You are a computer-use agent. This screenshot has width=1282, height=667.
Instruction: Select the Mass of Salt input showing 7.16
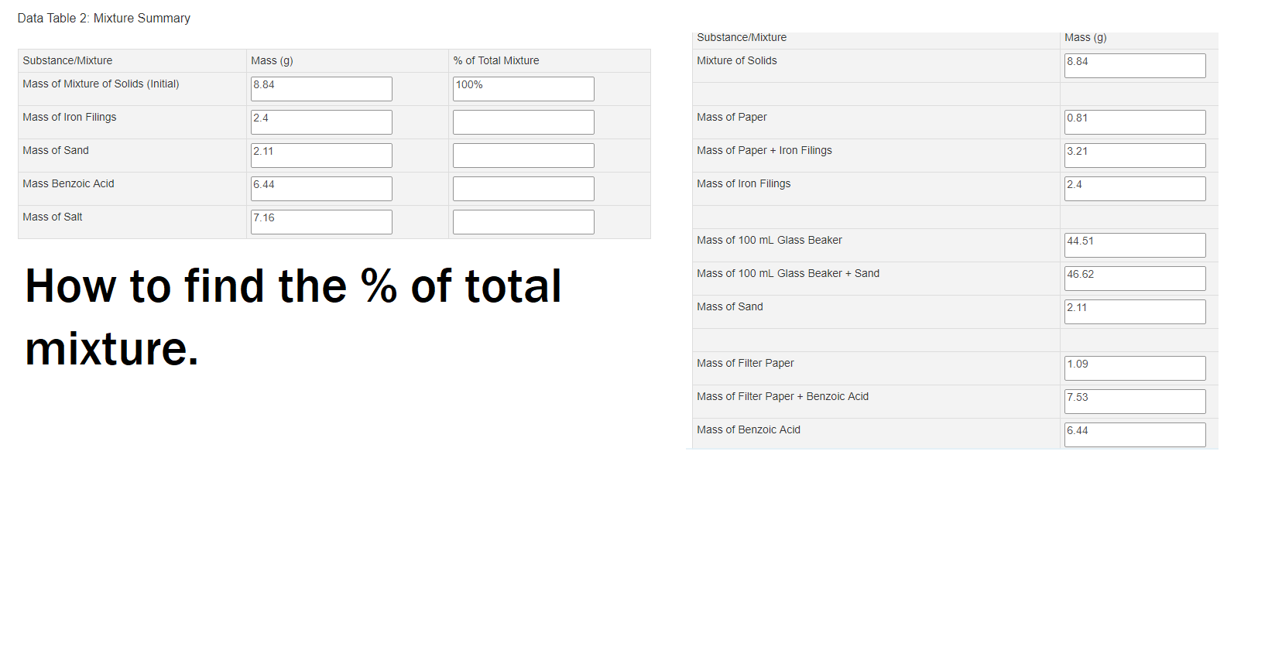[320, 221]
